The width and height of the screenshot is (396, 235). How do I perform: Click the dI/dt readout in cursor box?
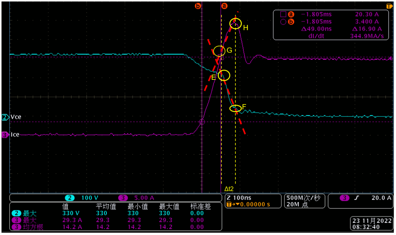coord(346,36)
